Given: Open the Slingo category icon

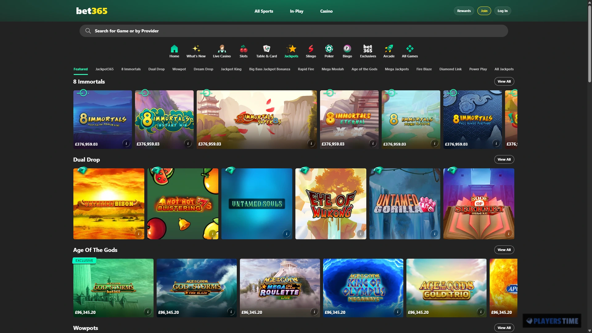Looking at the screenshot, I should [311, 49].
